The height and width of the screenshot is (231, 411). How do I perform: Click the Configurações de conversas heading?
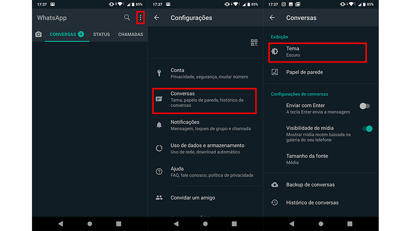(300, 94)
